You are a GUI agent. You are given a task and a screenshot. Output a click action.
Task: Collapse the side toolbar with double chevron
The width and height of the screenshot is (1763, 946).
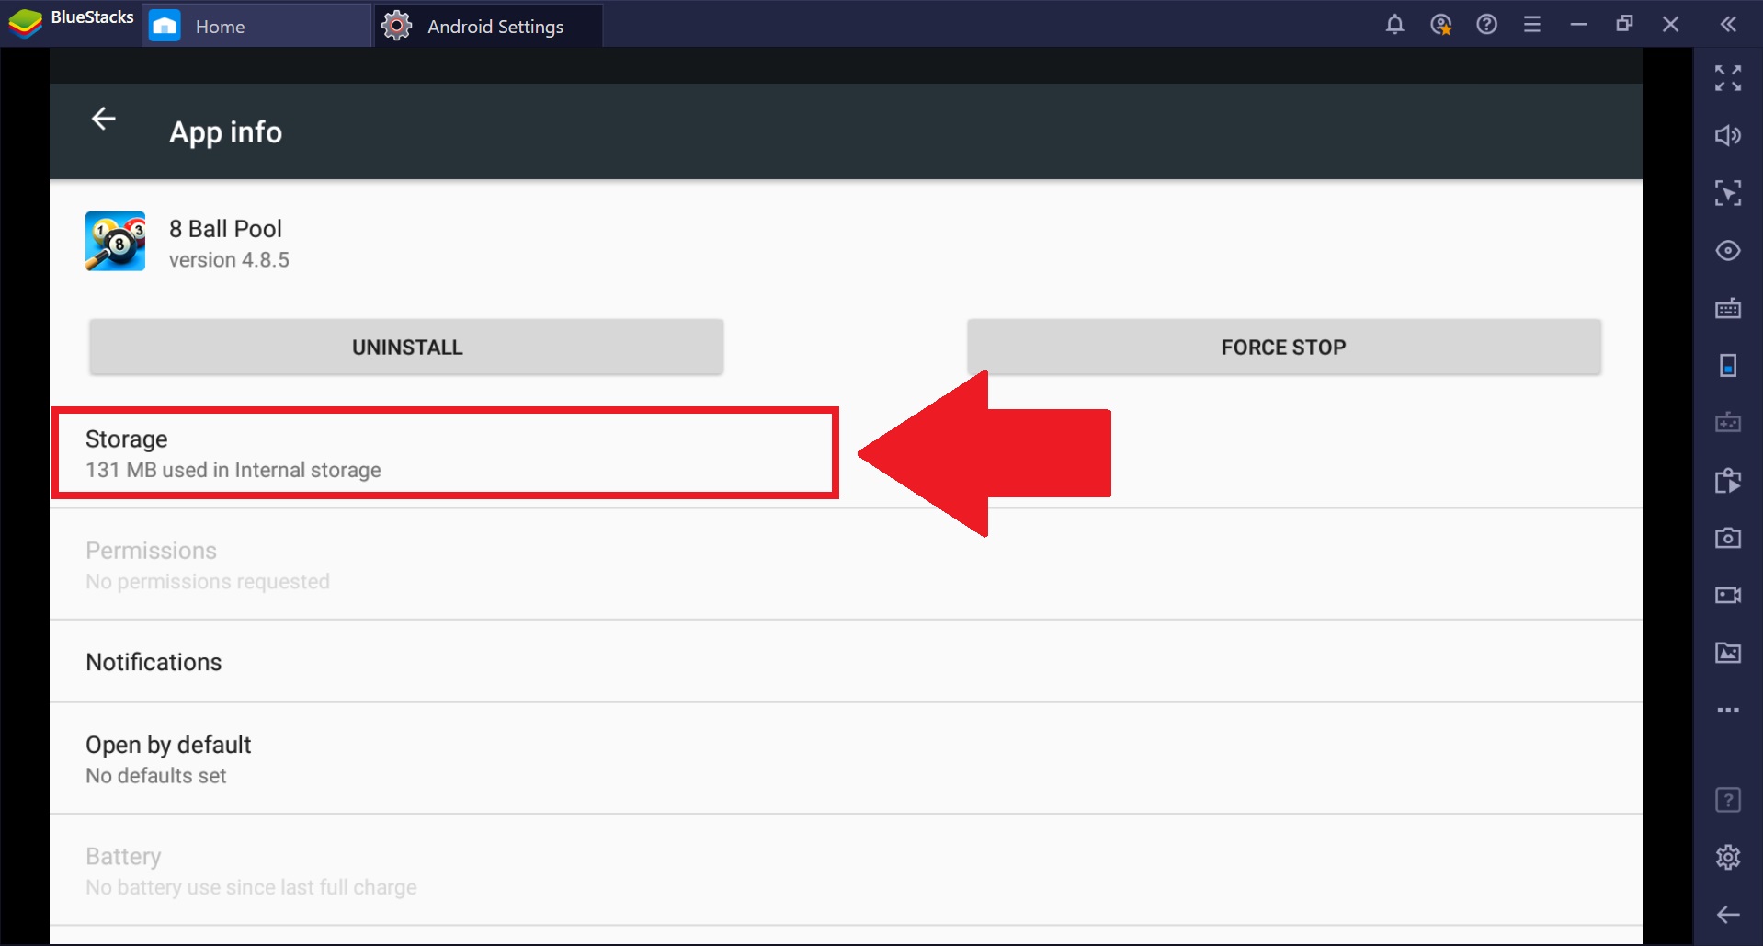1728,25
